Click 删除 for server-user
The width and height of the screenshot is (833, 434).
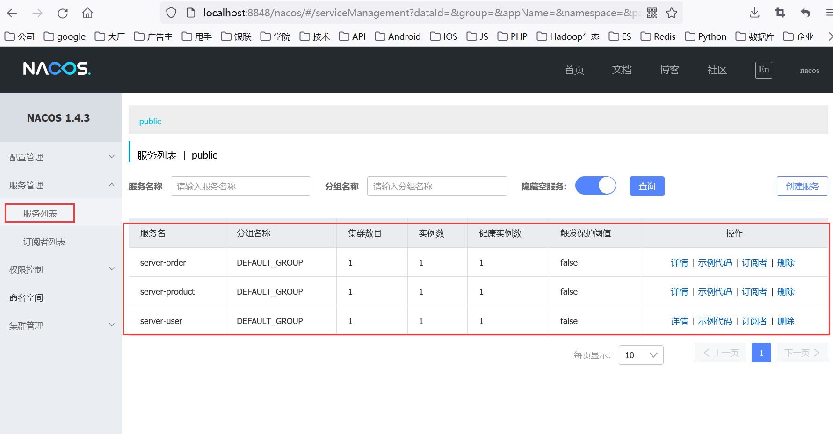click(786, 321)
